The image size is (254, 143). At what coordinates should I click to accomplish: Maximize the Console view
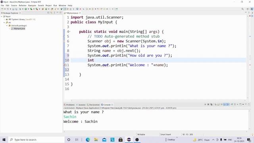[249, 104]
